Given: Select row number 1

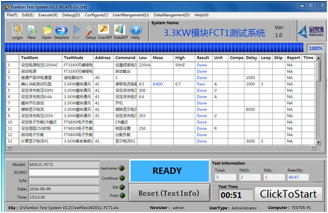Looking at the screenshot, I should coord(9,65).
